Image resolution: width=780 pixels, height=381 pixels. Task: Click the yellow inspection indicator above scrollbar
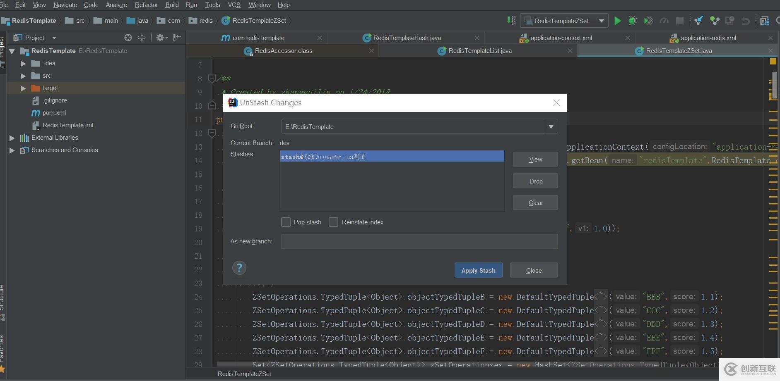[773, 62]
